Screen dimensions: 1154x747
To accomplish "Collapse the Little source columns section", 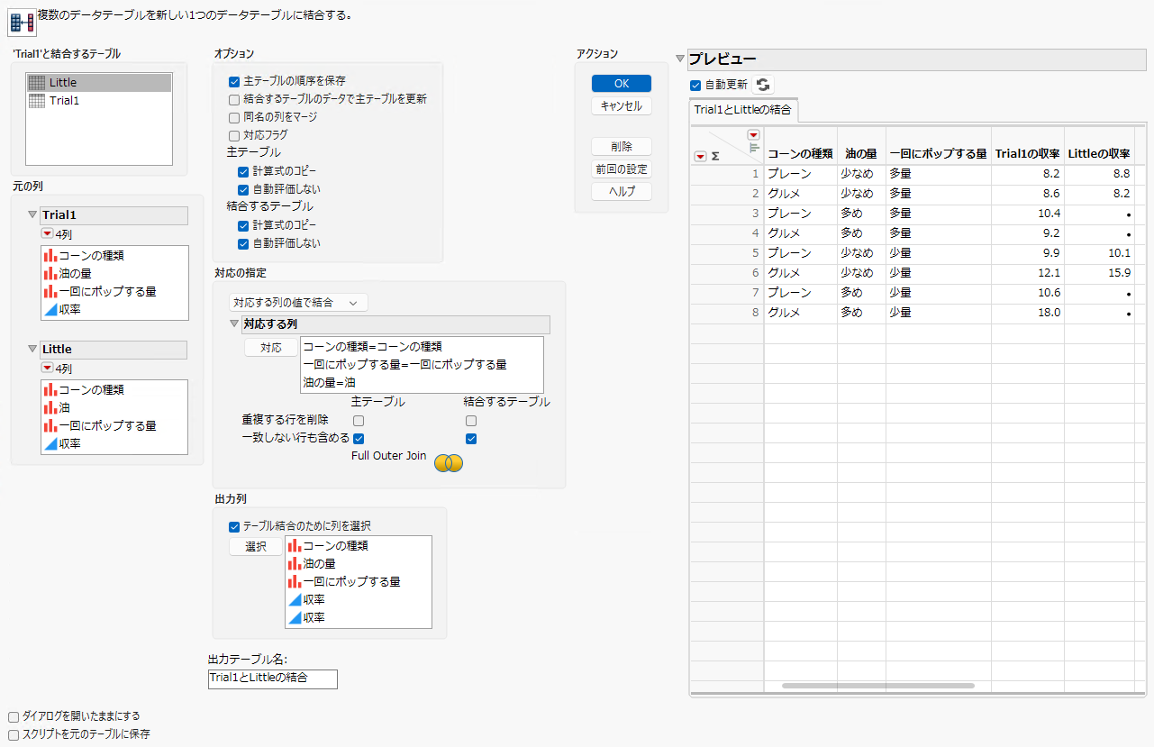I will click(x=33, y=349).
